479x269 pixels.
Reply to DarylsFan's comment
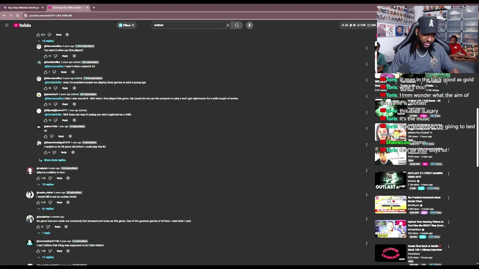pyautogui.click(x=57, y=227)
